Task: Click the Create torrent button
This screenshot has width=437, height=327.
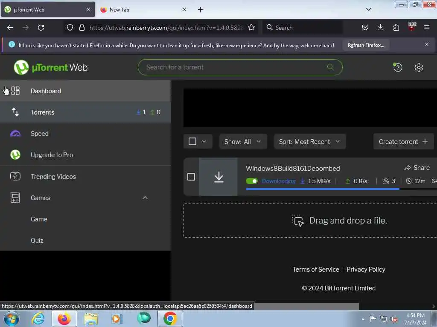Action: point(403,141)
